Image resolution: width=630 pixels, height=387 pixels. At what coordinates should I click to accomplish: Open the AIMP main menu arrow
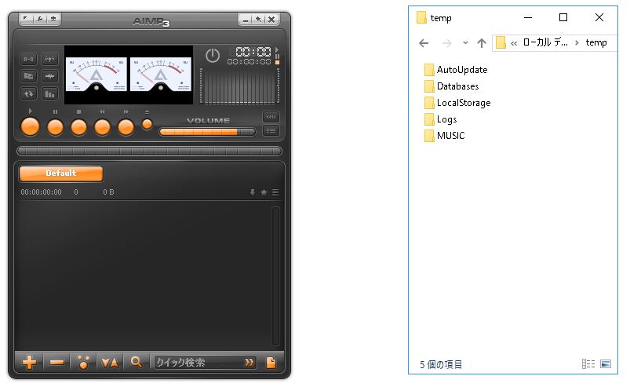pyautogui.click(x=26, y=19)
